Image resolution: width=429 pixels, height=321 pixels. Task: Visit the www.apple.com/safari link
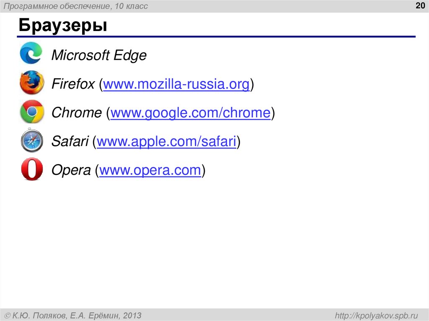167,141
